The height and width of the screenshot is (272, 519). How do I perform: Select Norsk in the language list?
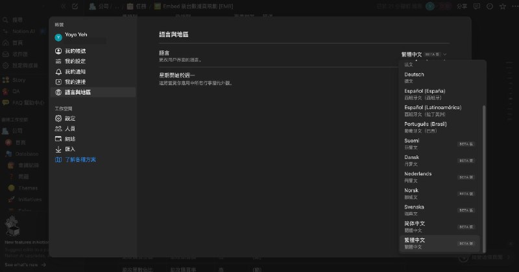(x=440, y=193)
